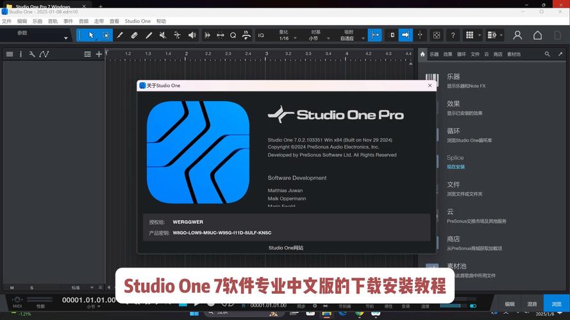Click the track list layout icon
Screen dimensions: 570x320
(x=87, y=54)
